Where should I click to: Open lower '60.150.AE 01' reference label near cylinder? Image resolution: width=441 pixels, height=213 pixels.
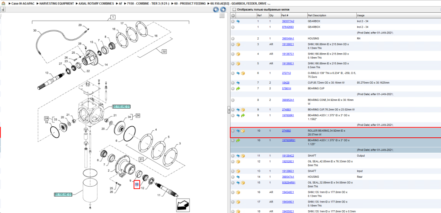63,195
